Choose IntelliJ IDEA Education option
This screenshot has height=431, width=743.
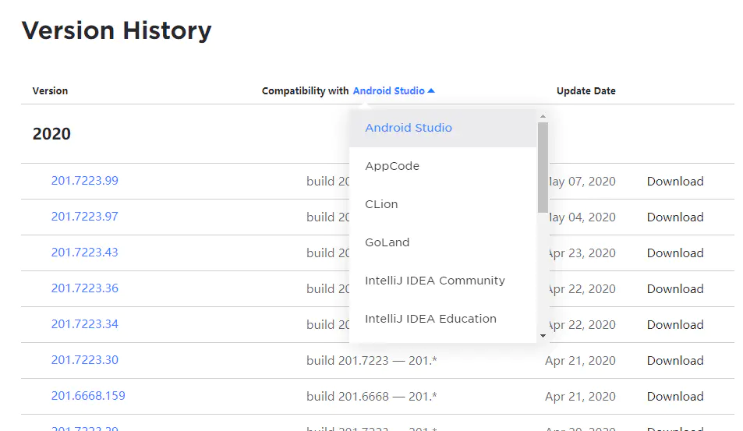tap(430, 319)
